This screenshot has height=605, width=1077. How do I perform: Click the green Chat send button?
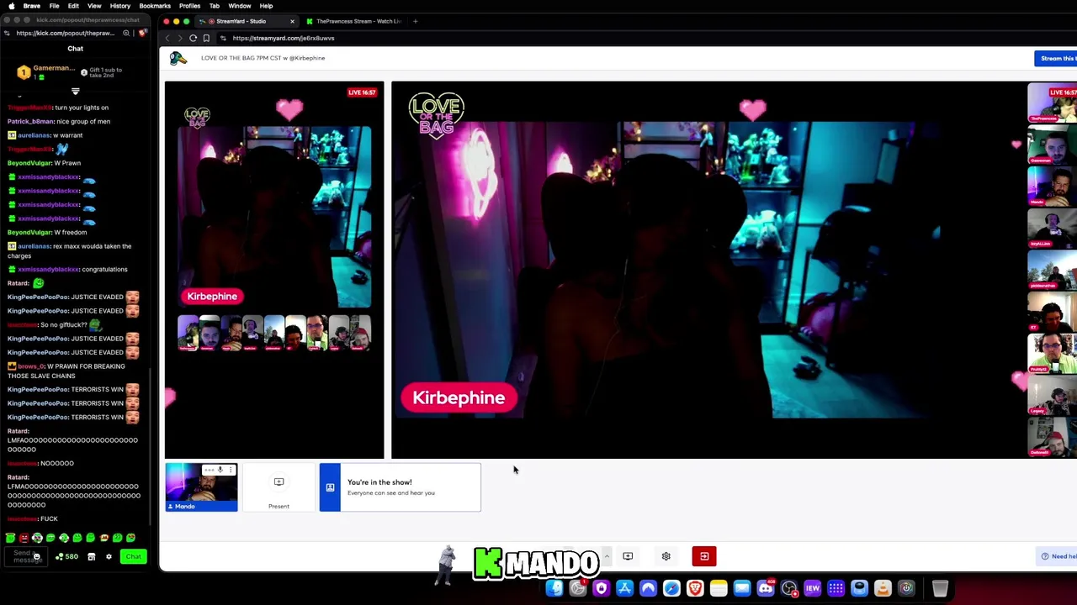(x=133, y=556)
